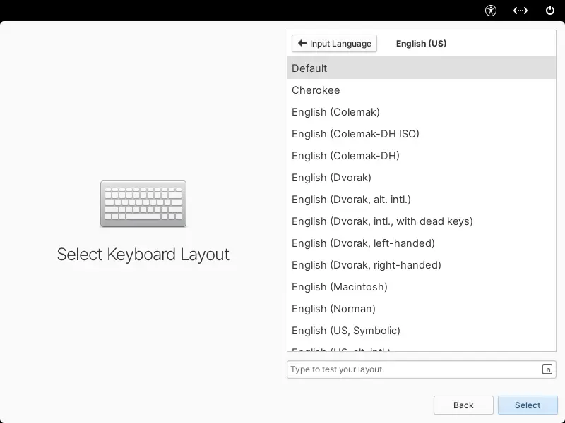Image resolution: width=565 pixels, height=423 pixels.
Task: Click the layout test text field
Action: tap(413, 369)
